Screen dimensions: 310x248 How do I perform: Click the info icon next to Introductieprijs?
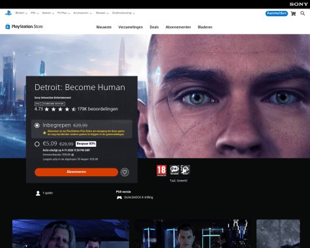pyautogui.click(x=72, y=155)
